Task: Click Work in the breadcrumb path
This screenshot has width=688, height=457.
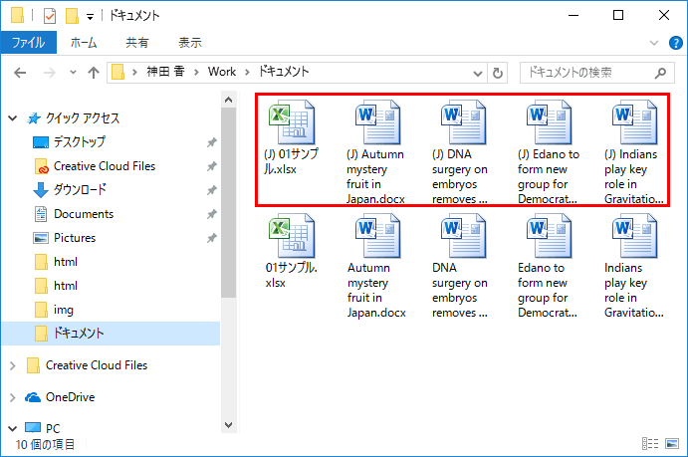Action: pos(222,72)
